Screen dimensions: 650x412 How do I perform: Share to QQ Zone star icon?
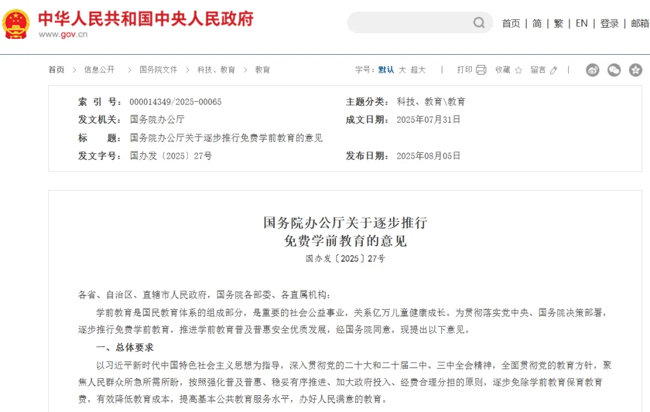click(636, 70)
